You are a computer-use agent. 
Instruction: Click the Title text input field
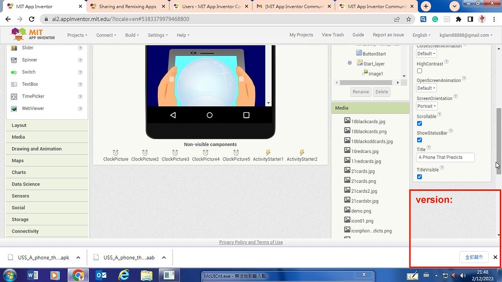click(445, 157)
